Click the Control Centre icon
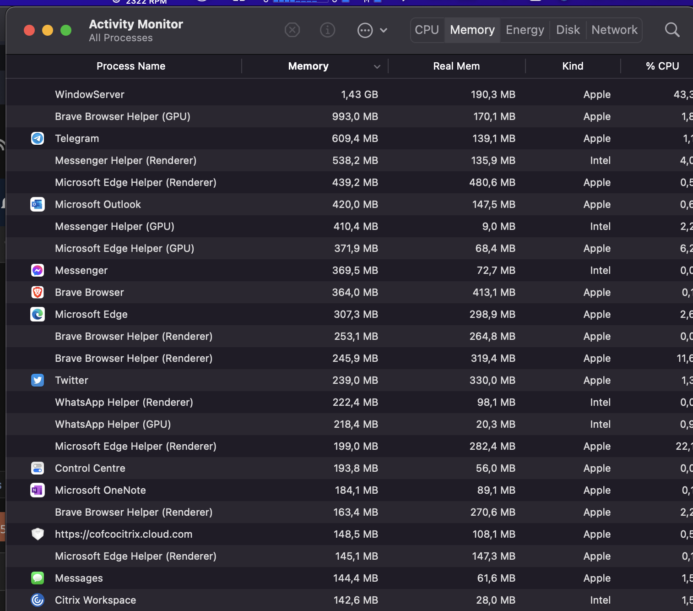The image size is (693, 611). pos(38,468)
